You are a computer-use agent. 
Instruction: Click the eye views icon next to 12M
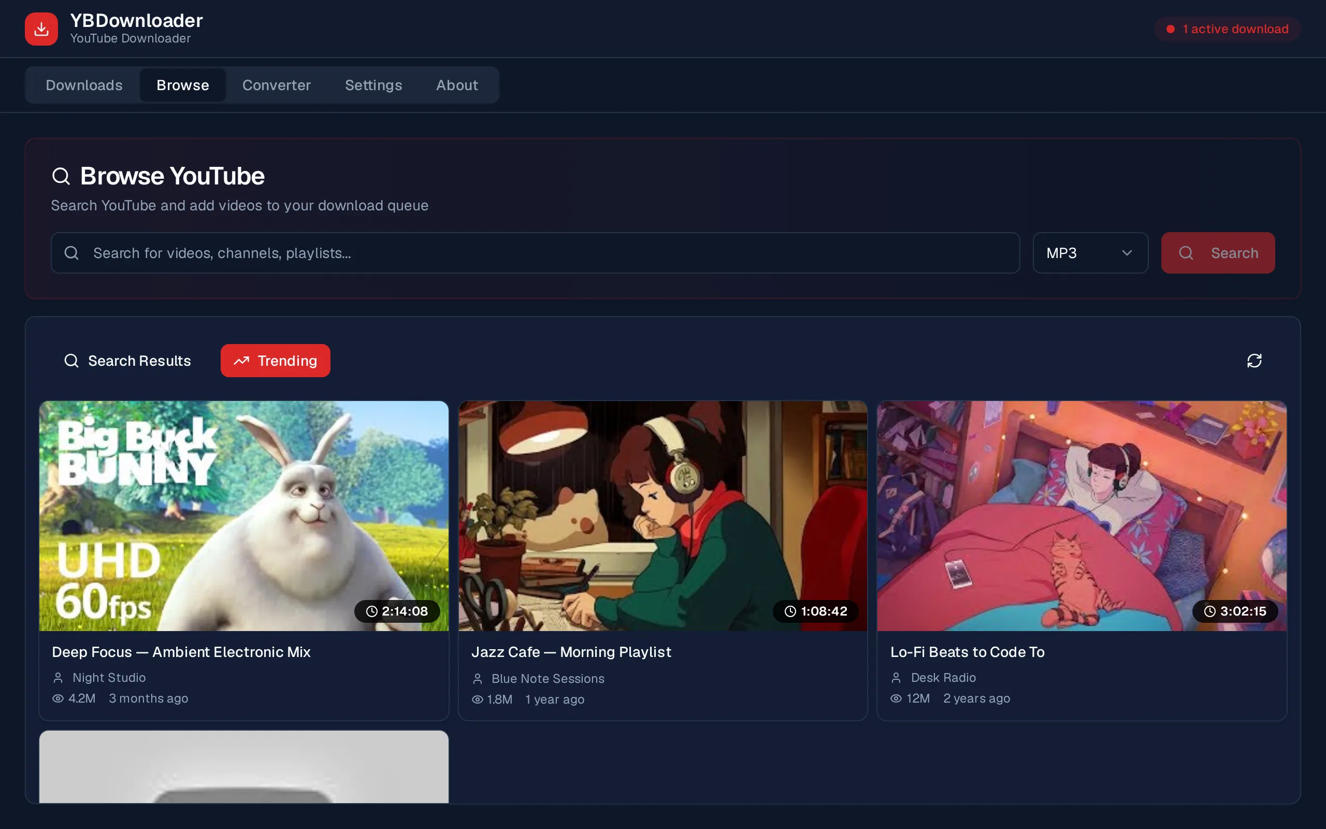tap(896, 698)
